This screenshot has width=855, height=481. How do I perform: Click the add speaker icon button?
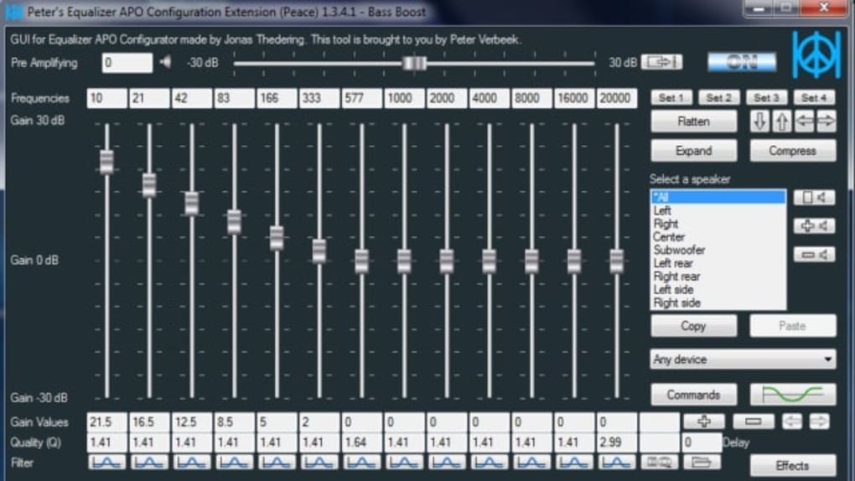tap(814, 226)
